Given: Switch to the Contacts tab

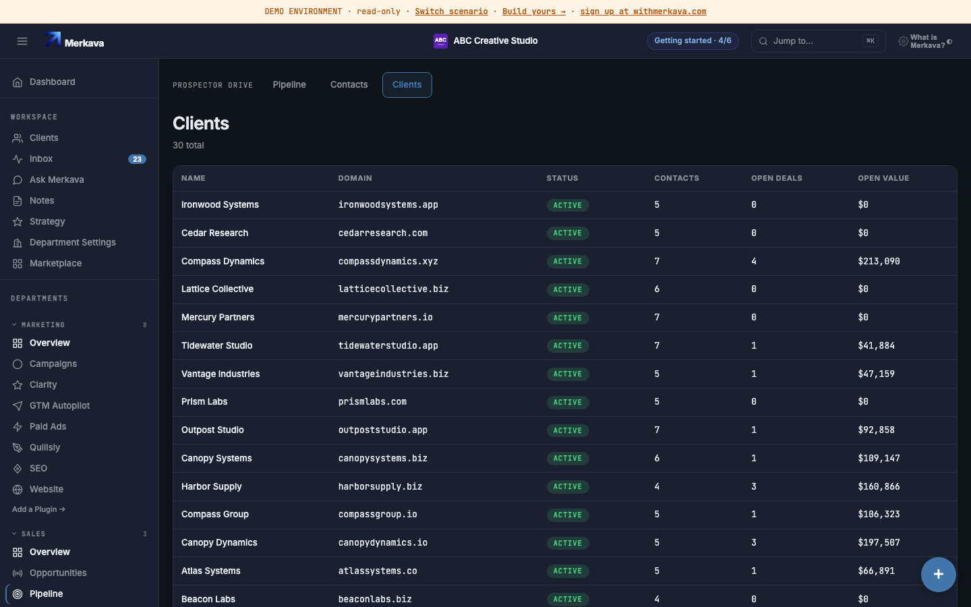Looking at the screenshot, I should (349, 85).
